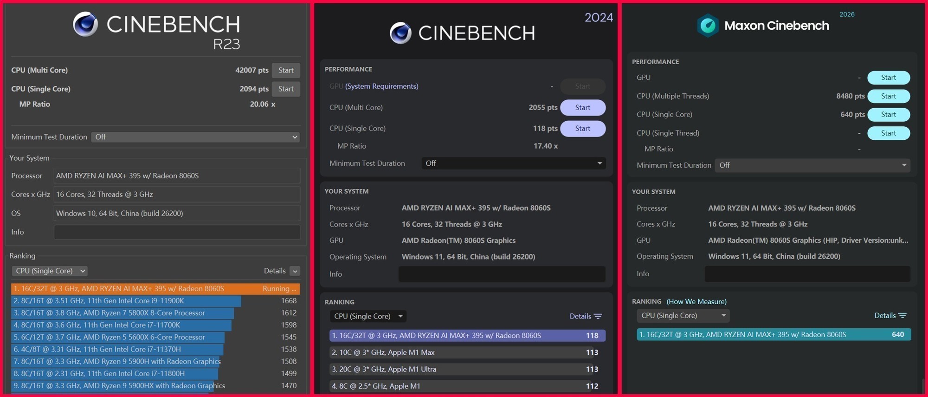The width and height of the screenshot is (928, 397).
Task: Select the AMD RYZEN AI MAX+ 395 row in Cinebench 2026 ranking
Action: [773, 334]
